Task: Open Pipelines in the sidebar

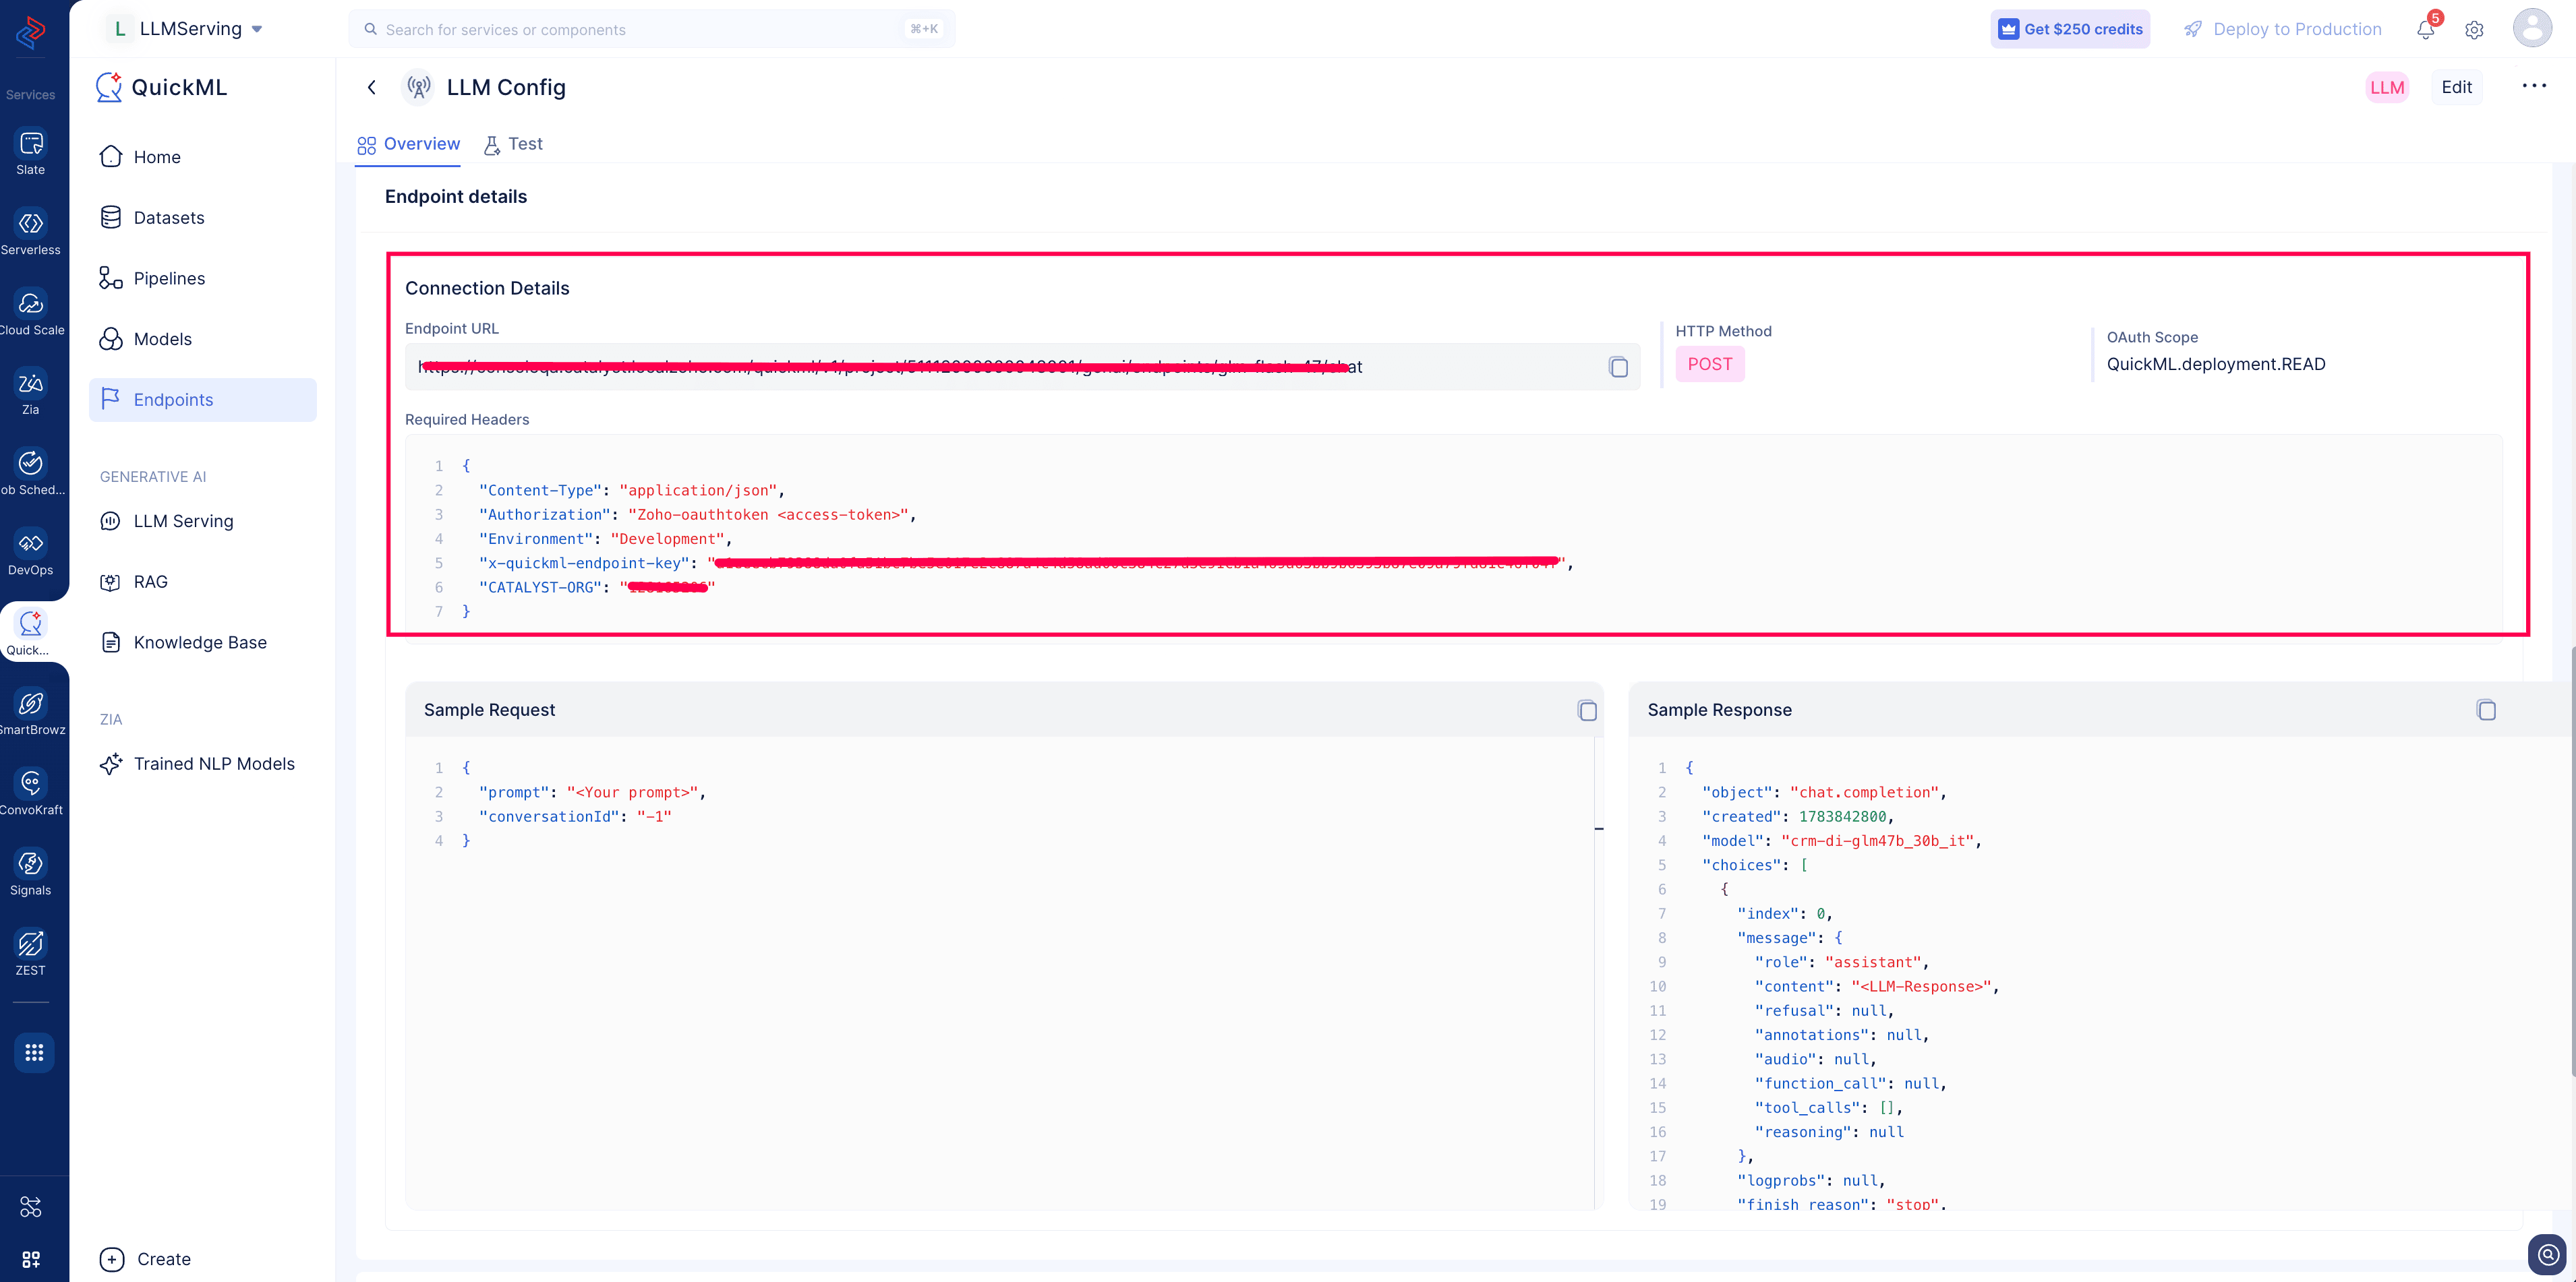Action: point(202,279)
